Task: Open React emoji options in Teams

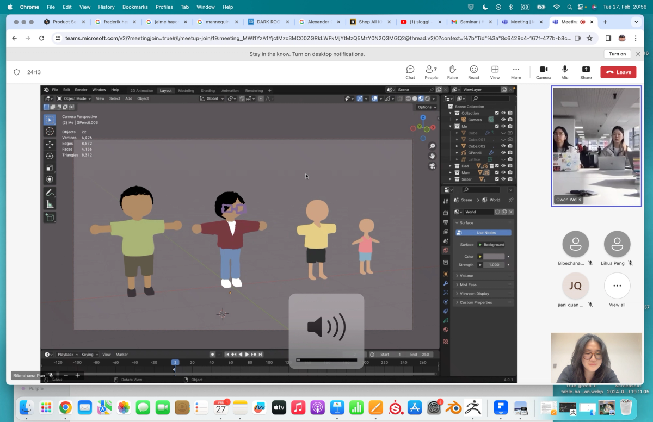Action: coord(474,72)
